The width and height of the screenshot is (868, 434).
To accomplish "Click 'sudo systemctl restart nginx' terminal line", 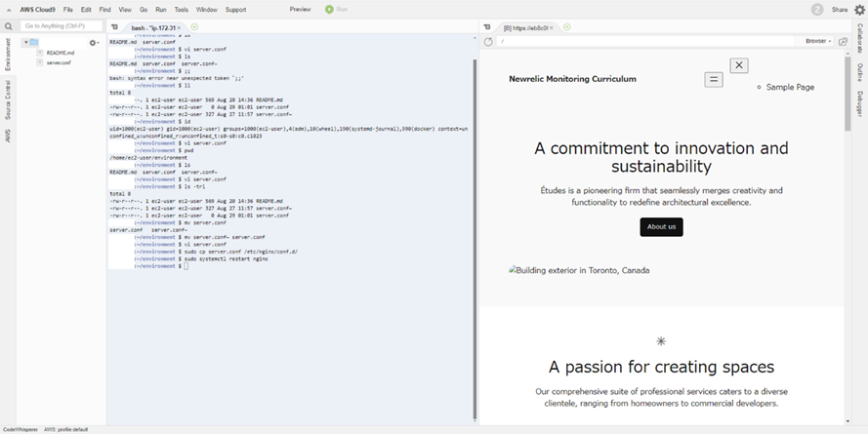I will click(226, 258).
